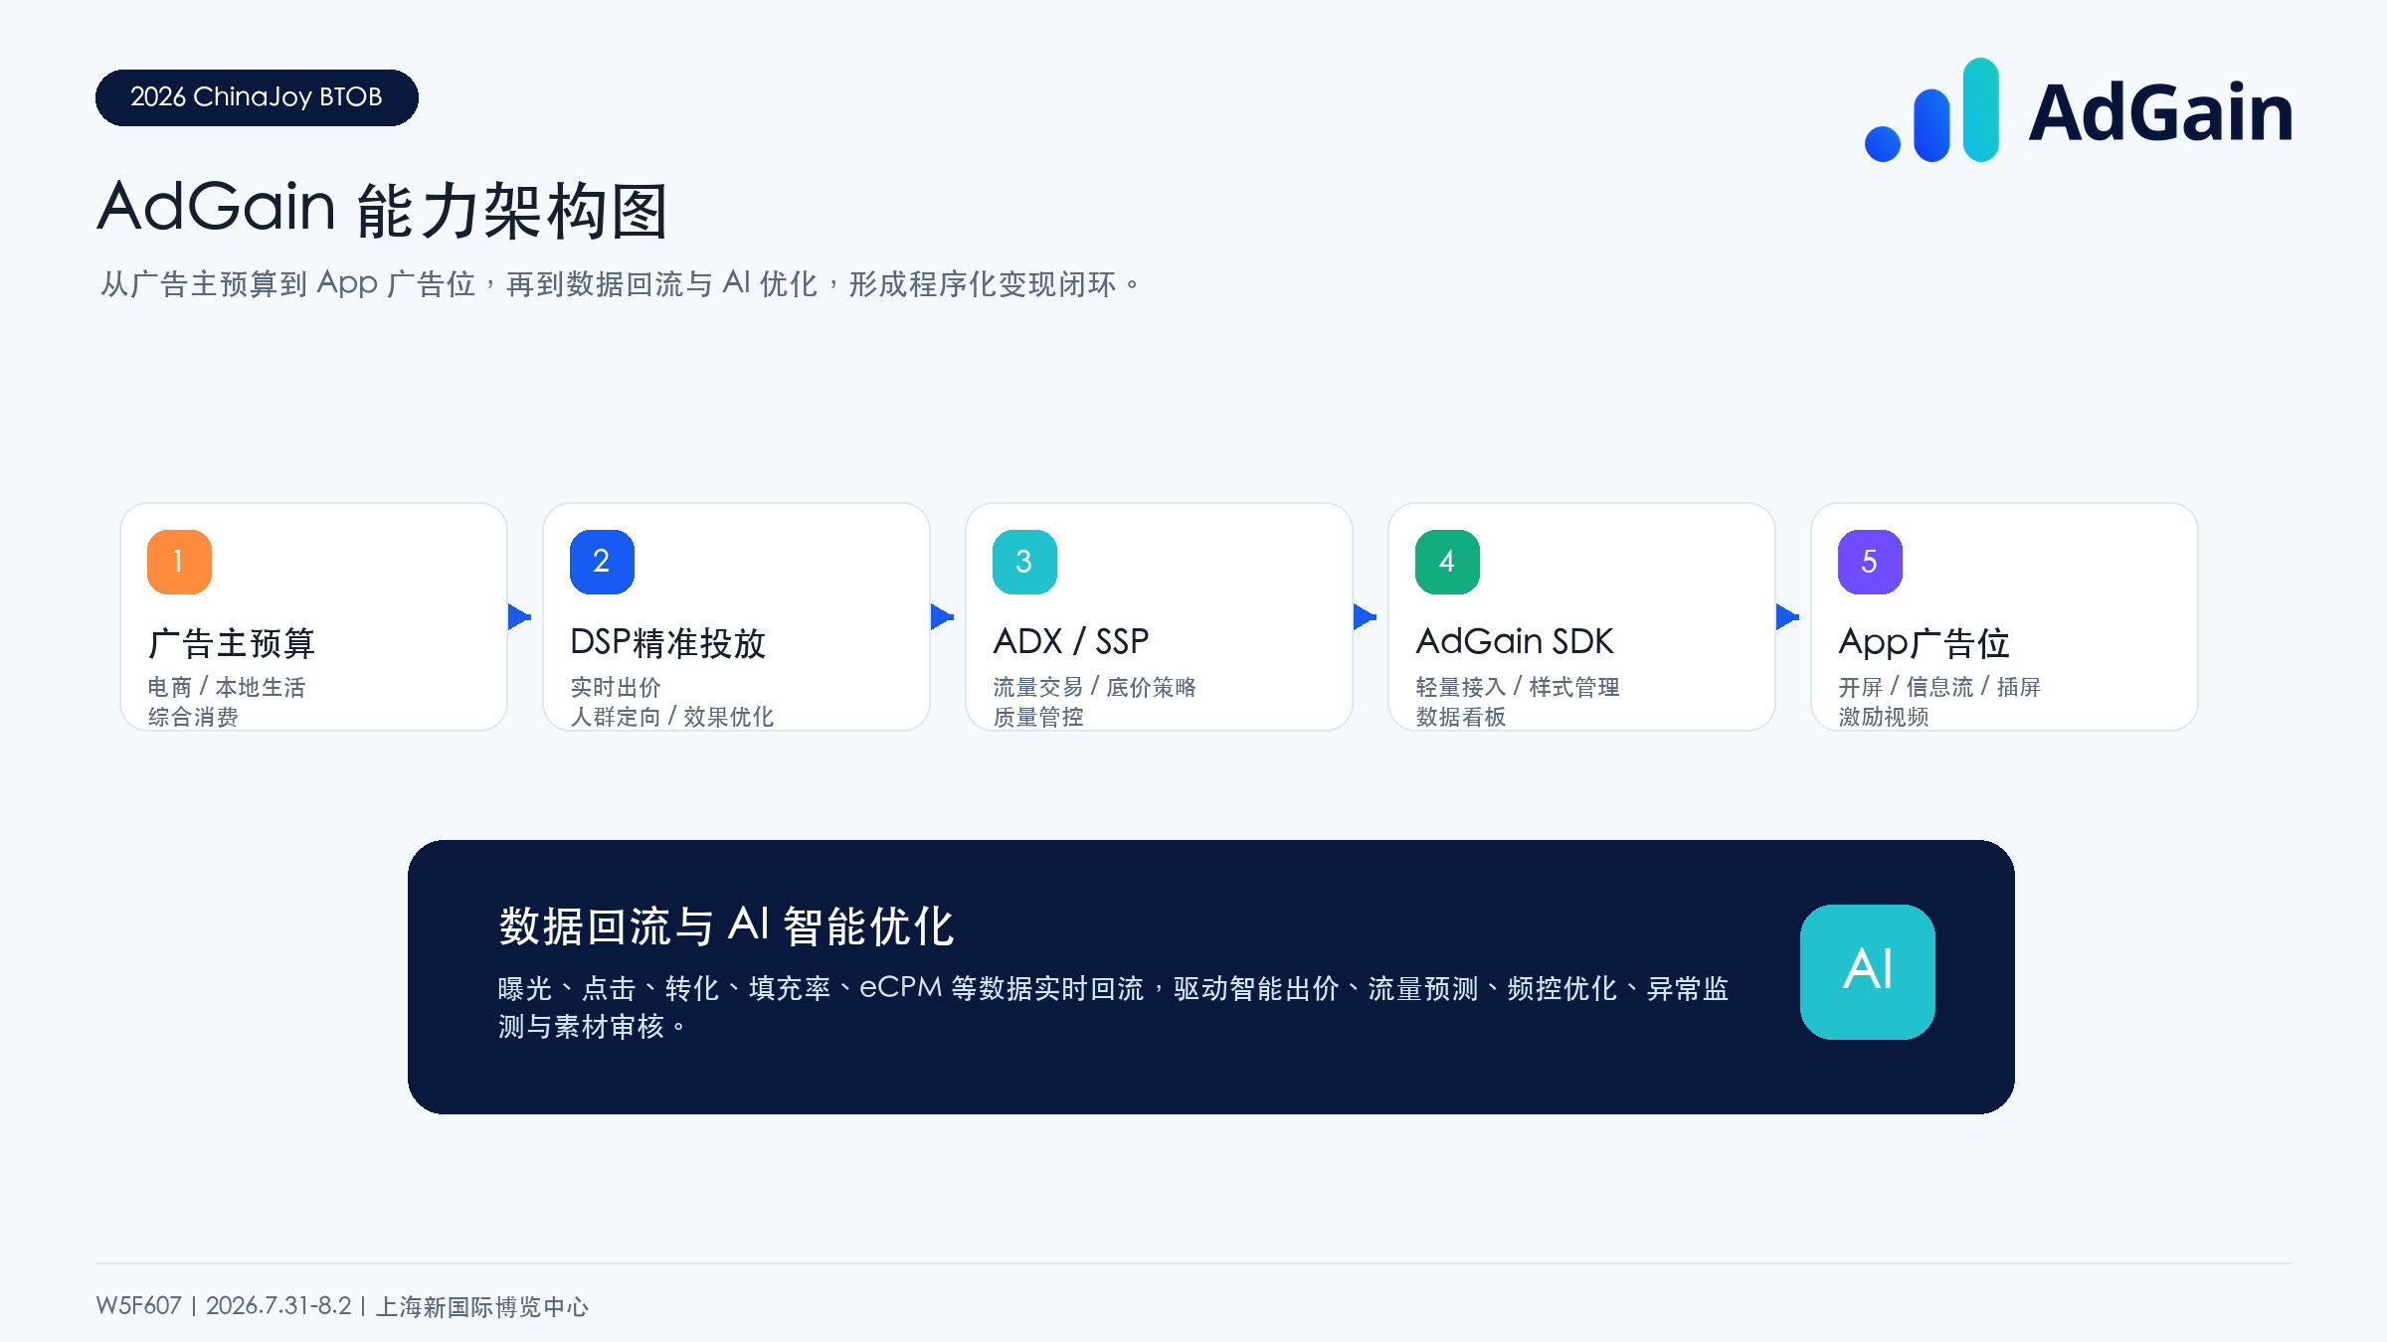This screenshot has height=1342, width=2387.
Task: Click the green step 4 number icon
Action: pyautogui.click(x=1447, y=562)
